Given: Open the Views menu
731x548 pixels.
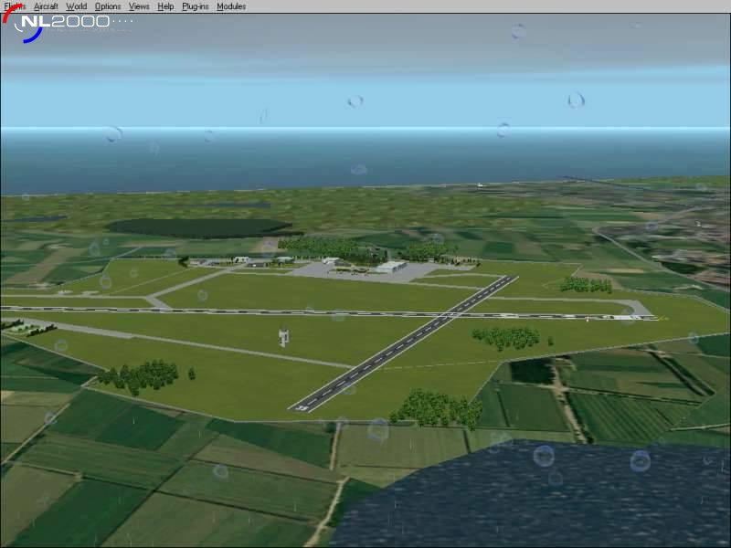Looking at the screenshot, I should tap(139, 6).
